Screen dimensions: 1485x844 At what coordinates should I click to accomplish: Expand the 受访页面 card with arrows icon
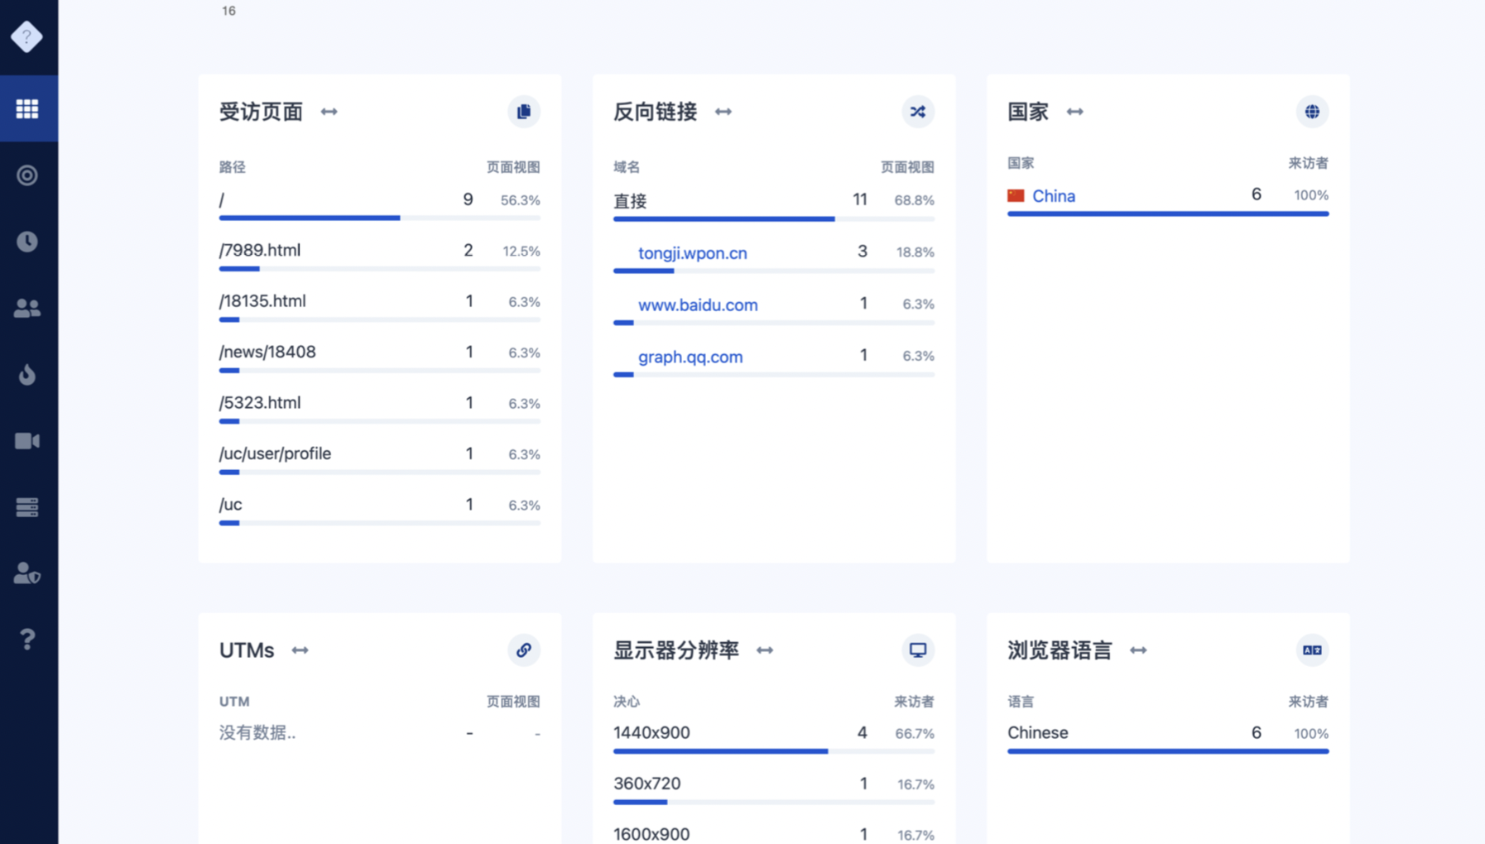click(x=329, y=112)
